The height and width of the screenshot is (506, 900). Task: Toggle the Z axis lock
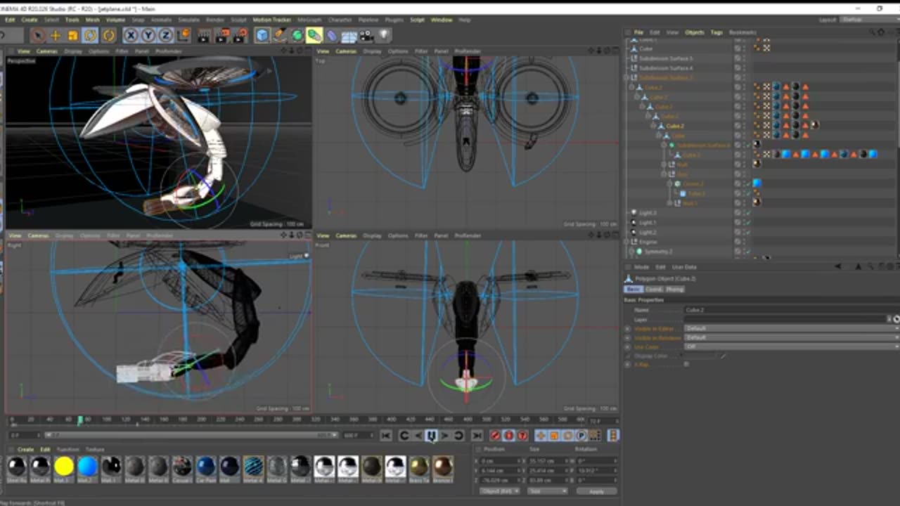click(x=165, y=35)
